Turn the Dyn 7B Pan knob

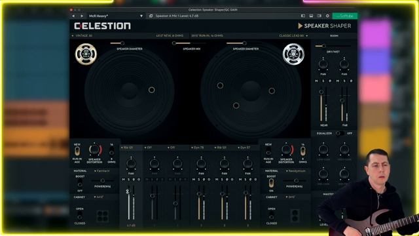click(201, 163)
